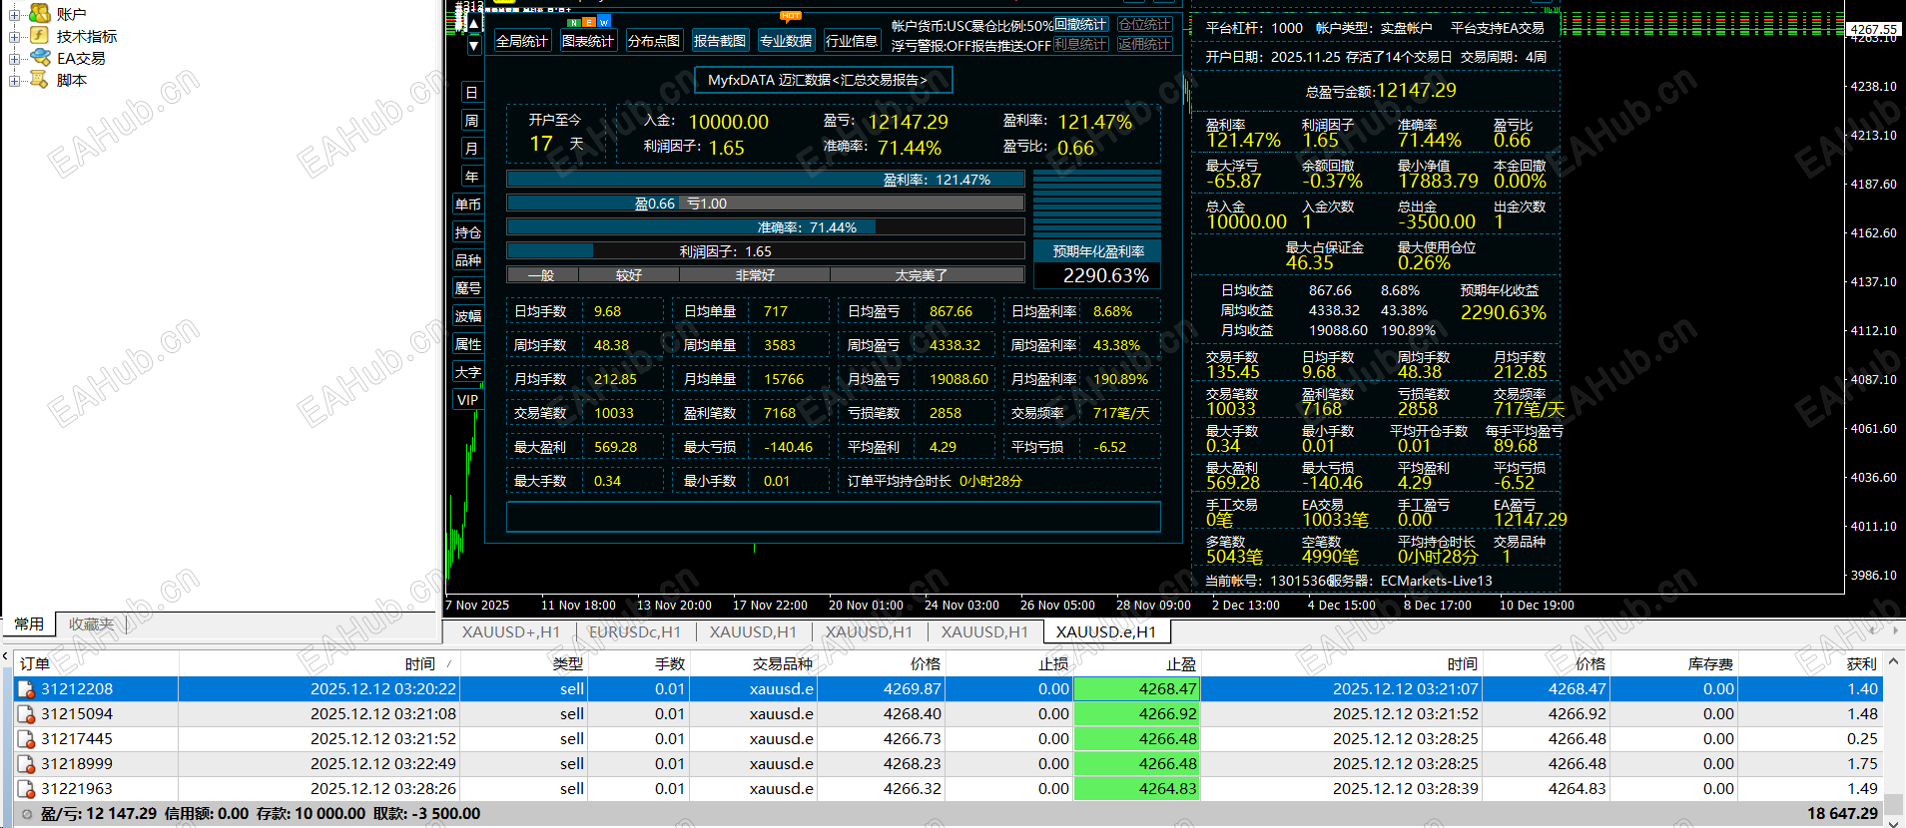
Task: Toggle the 仓位统计 position statistics option
Action: pos(1145,24)
